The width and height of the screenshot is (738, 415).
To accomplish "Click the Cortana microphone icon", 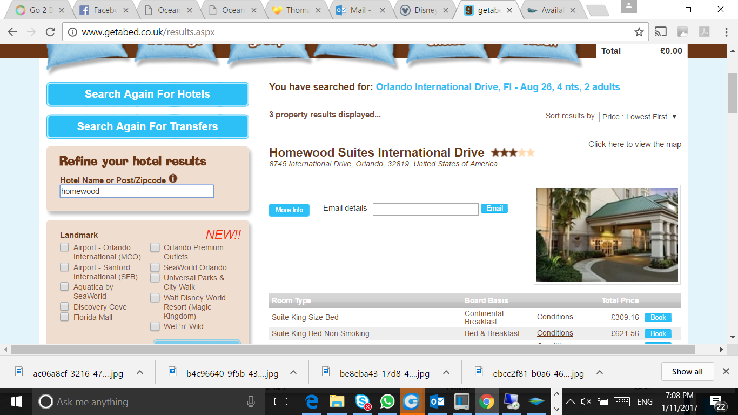I will (x=251, y=401).
